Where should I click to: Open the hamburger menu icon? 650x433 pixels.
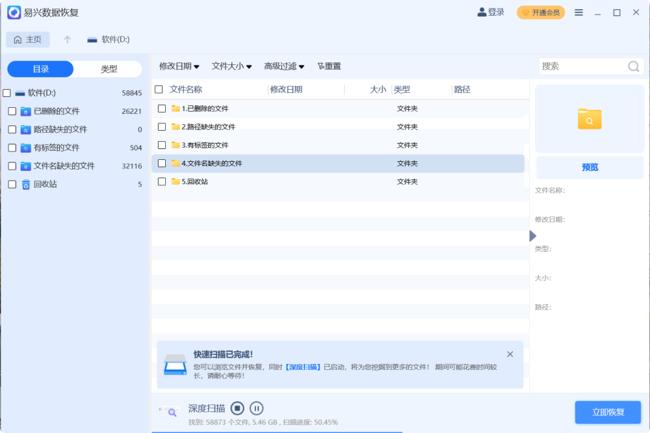click(578, 12)
